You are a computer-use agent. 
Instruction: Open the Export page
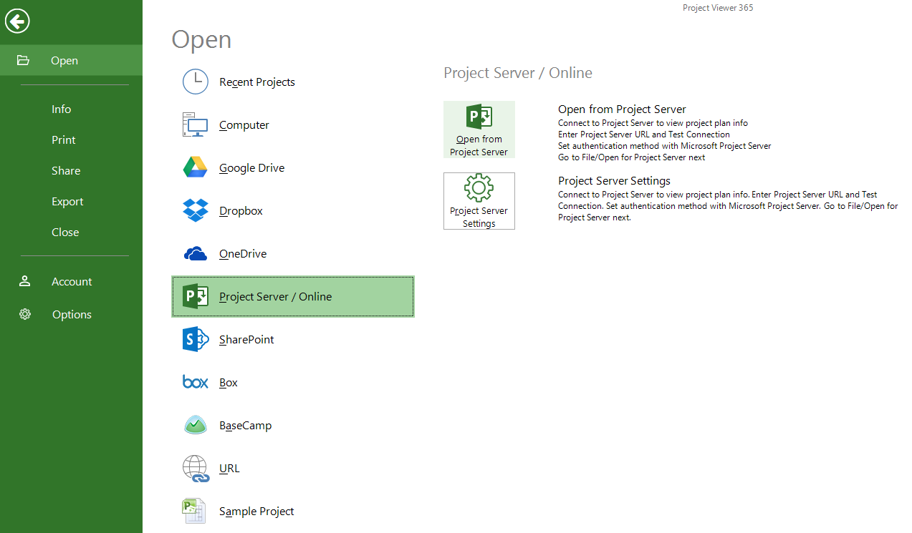67,201
